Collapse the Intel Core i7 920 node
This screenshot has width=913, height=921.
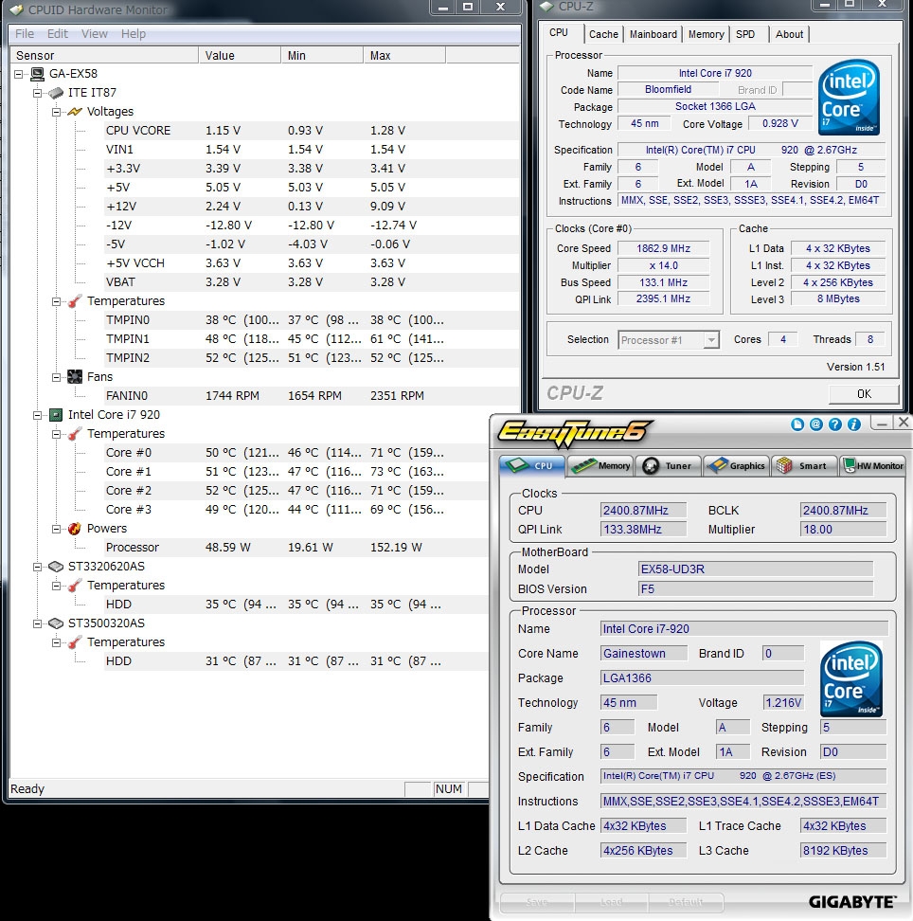pyautogui.click(x=38, y=415)
